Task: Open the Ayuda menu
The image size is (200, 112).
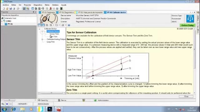Action: (x=64, y=5)
